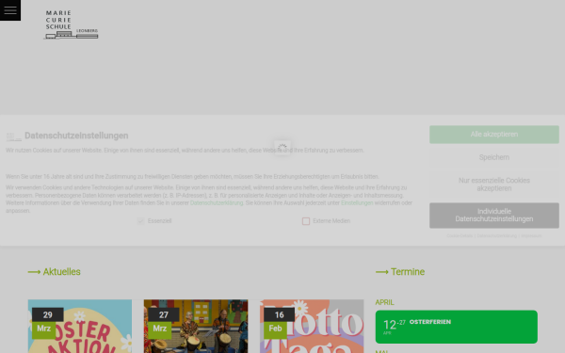Open the Osterferien calendar entry
This screenshot has height=353, width=565.
[456, 327]
